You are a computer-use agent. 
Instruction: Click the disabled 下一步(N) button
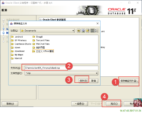pos(96,104)
